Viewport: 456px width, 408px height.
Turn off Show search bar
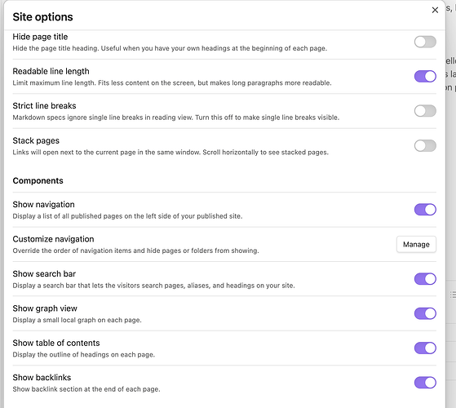click(425, 279)
